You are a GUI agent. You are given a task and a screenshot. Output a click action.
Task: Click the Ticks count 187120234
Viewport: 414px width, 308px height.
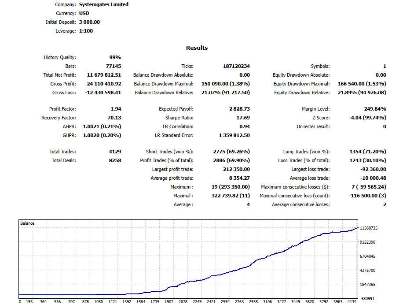point(236,66)
